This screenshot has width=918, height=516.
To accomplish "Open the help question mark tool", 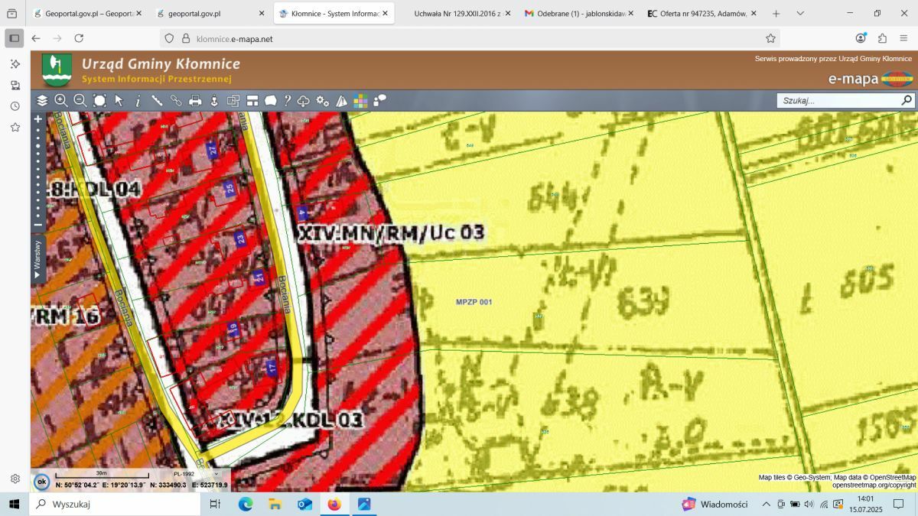I will 288,100.
